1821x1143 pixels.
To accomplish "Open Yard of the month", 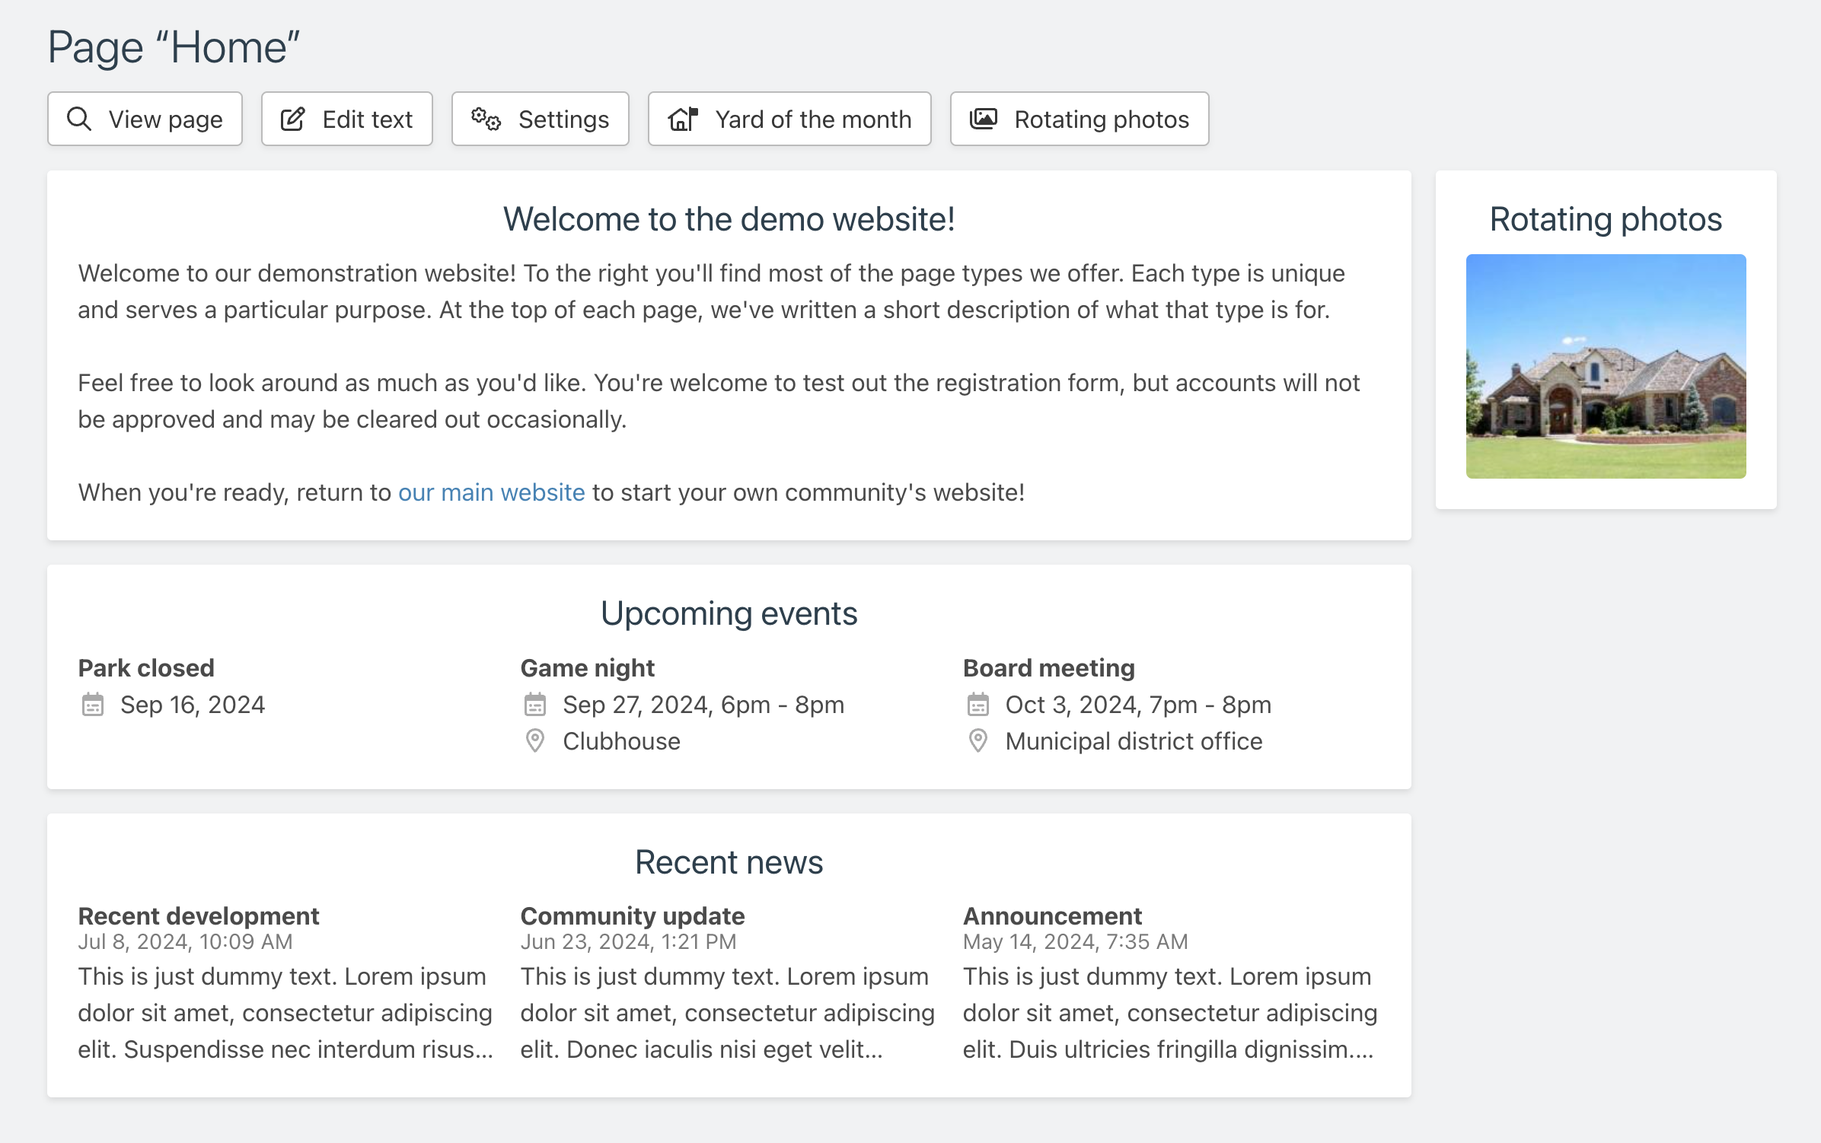I will (x=789, y=119).
